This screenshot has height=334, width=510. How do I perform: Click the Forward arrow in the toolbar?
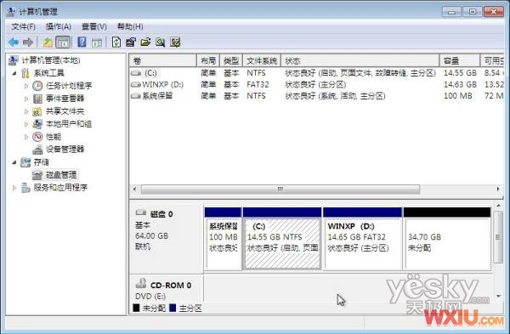coord(28,42)
